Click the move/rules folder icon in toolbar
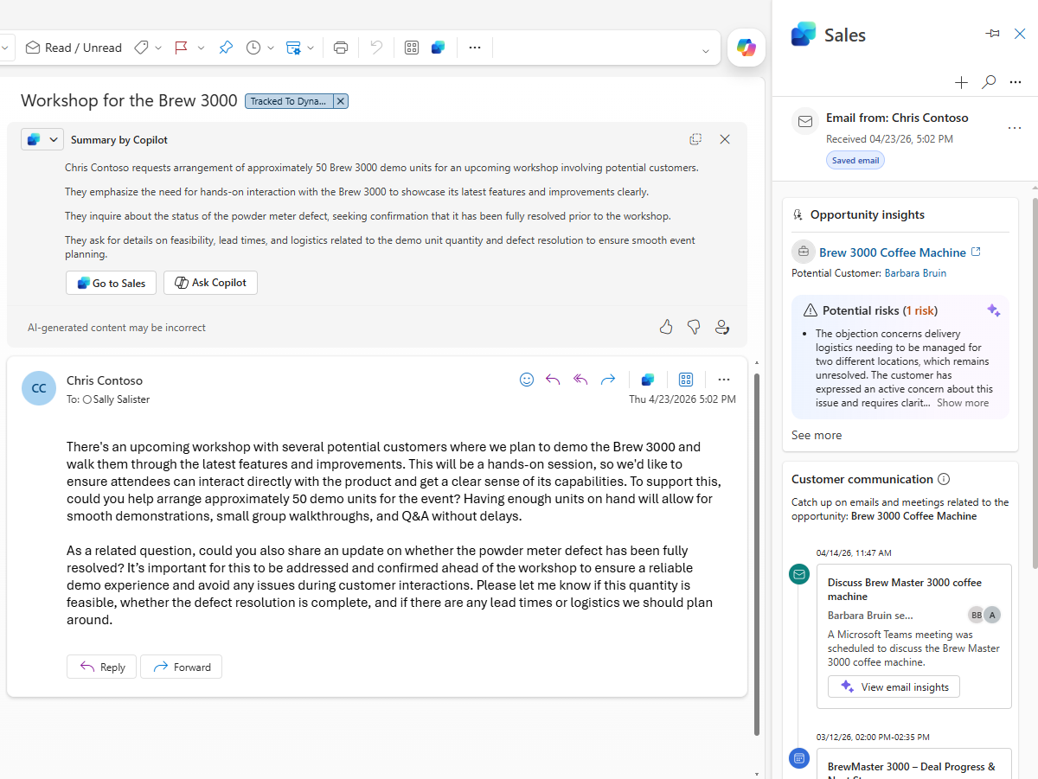 [293, 48]
